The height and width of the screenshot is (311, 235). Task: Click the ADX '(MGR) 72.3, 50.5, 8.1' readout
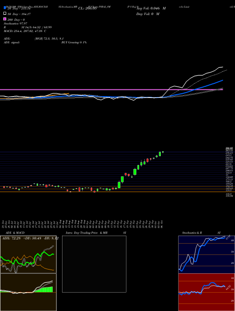49,39
